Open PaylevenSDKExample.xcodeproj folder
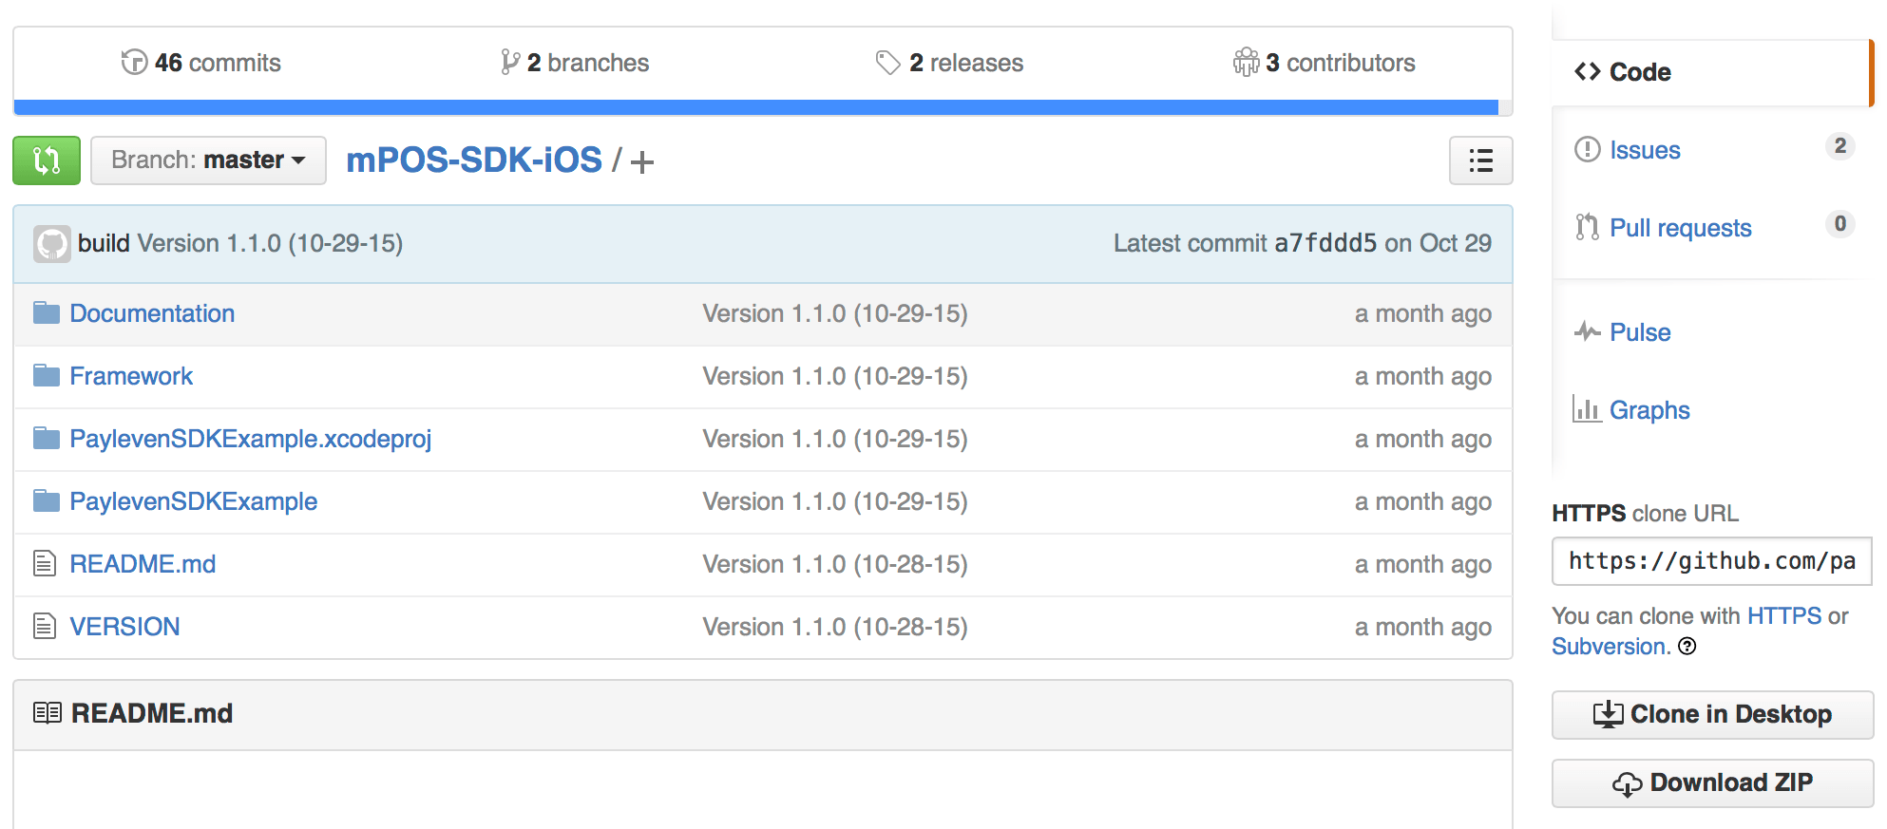This screenshot has height=829, width=1887. 251,439
